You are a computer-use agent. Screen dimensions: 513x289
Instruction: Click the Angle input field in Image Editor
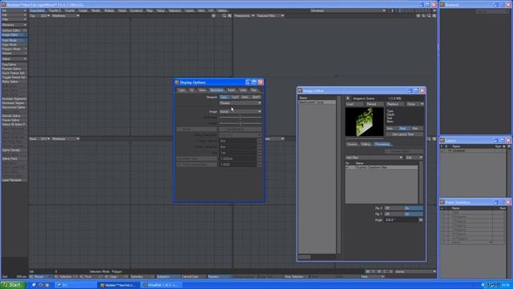[x=401, y=220]
